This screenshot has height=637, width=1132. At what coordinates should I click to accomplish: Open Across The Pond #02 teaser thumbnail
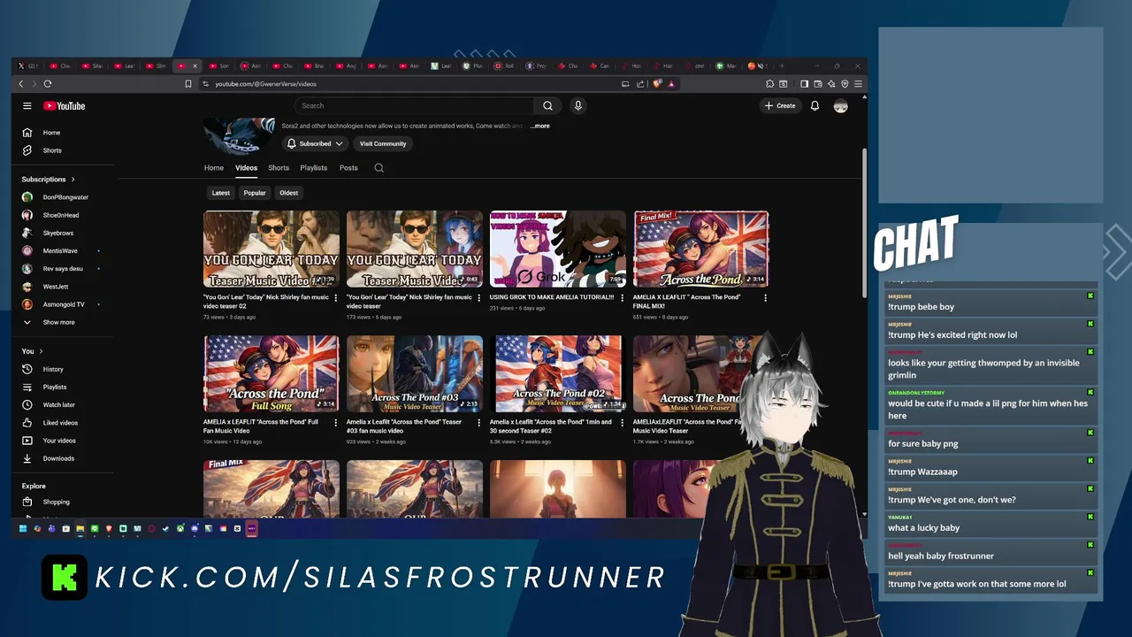(558, 373)
